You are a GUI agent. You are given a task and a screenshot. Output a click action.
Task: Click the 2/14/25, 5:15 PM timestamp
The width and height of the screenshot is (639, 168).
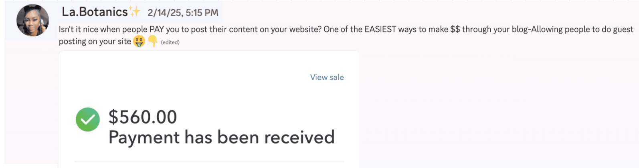pos(183,13)
